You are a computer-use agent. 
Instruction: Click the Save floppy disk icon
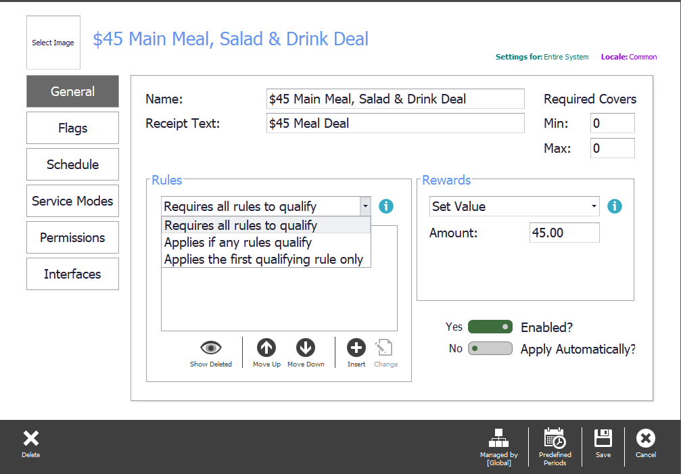tap(603, 438)
